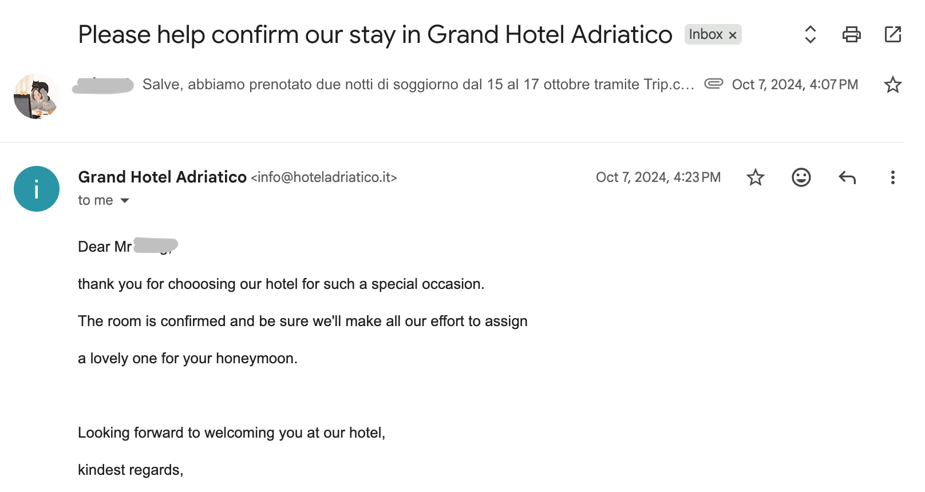Screen dimensions: 925x492
Task: Click the info@hoteladriatico.it email address
Action: (324, 177)
